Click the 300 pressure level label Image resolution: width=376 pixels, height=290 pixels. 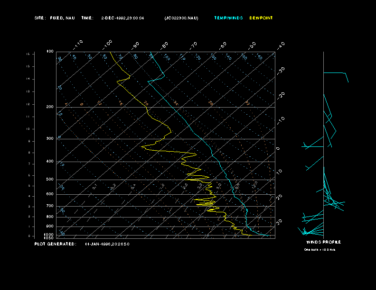[50, 138]
